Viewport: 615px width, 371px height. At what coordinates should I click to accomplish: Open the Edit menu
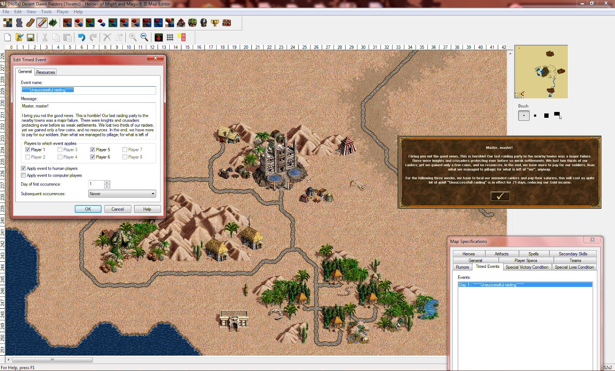coord(18,12)
